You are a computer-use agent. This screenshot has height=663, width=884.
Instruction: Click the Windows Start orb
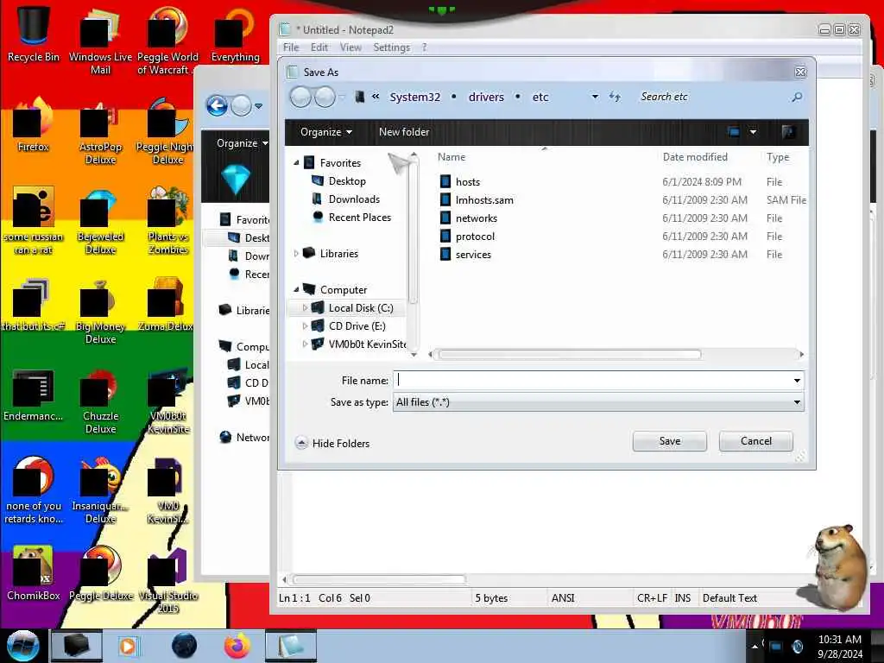pyautogui.click(x=23, y=646)
